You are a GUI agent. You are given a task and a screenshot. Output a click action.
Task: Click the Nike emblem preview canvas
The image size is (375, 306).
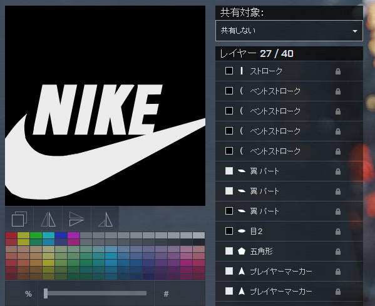click(105, 106)
